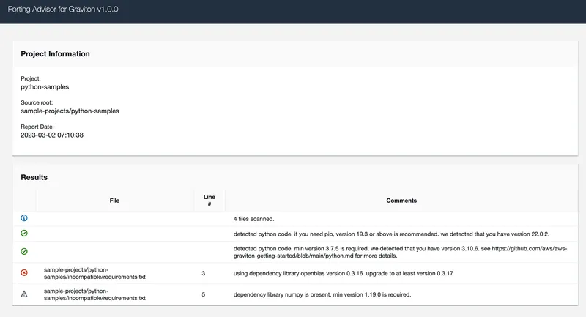Select the requirements.txt file path on openblas row

tap(94, 273)
